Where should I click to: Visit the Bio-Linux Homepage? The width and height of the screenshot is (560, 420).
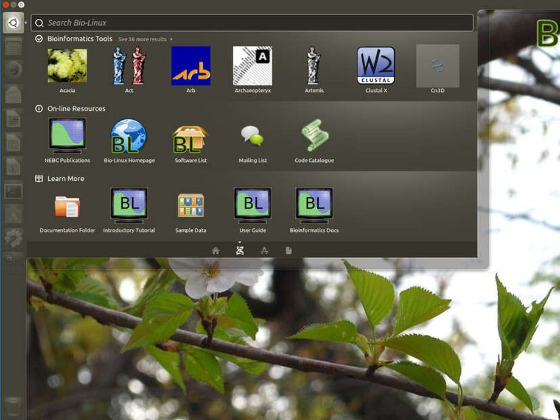coord(129,141)
